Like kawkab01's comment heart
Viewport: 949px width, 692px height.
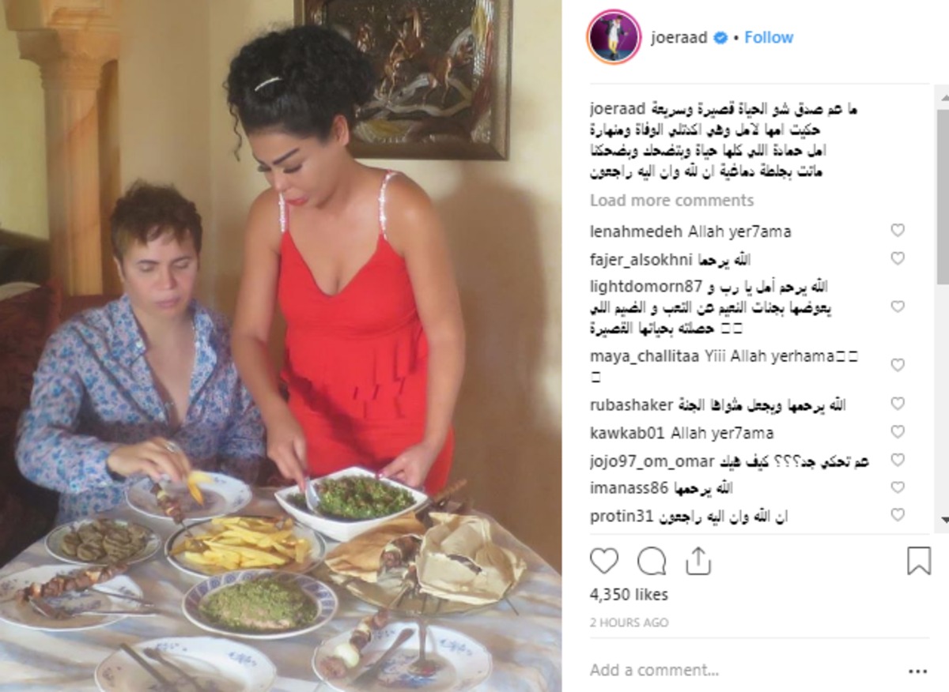coord(898,432)
